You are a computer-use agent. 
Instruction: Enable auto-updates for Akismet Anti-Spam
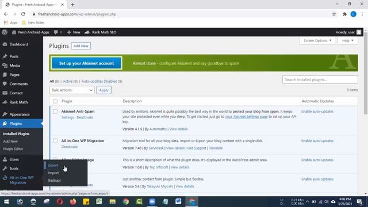tap(317, 111)
